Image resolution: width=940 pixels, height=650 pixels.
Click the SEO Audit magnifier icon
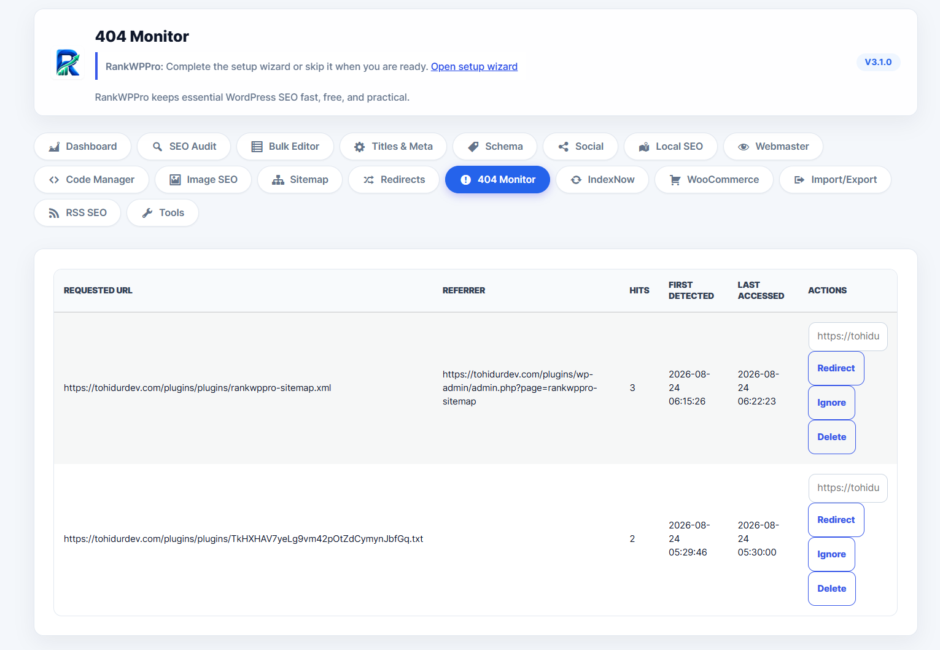click(158, 147)
